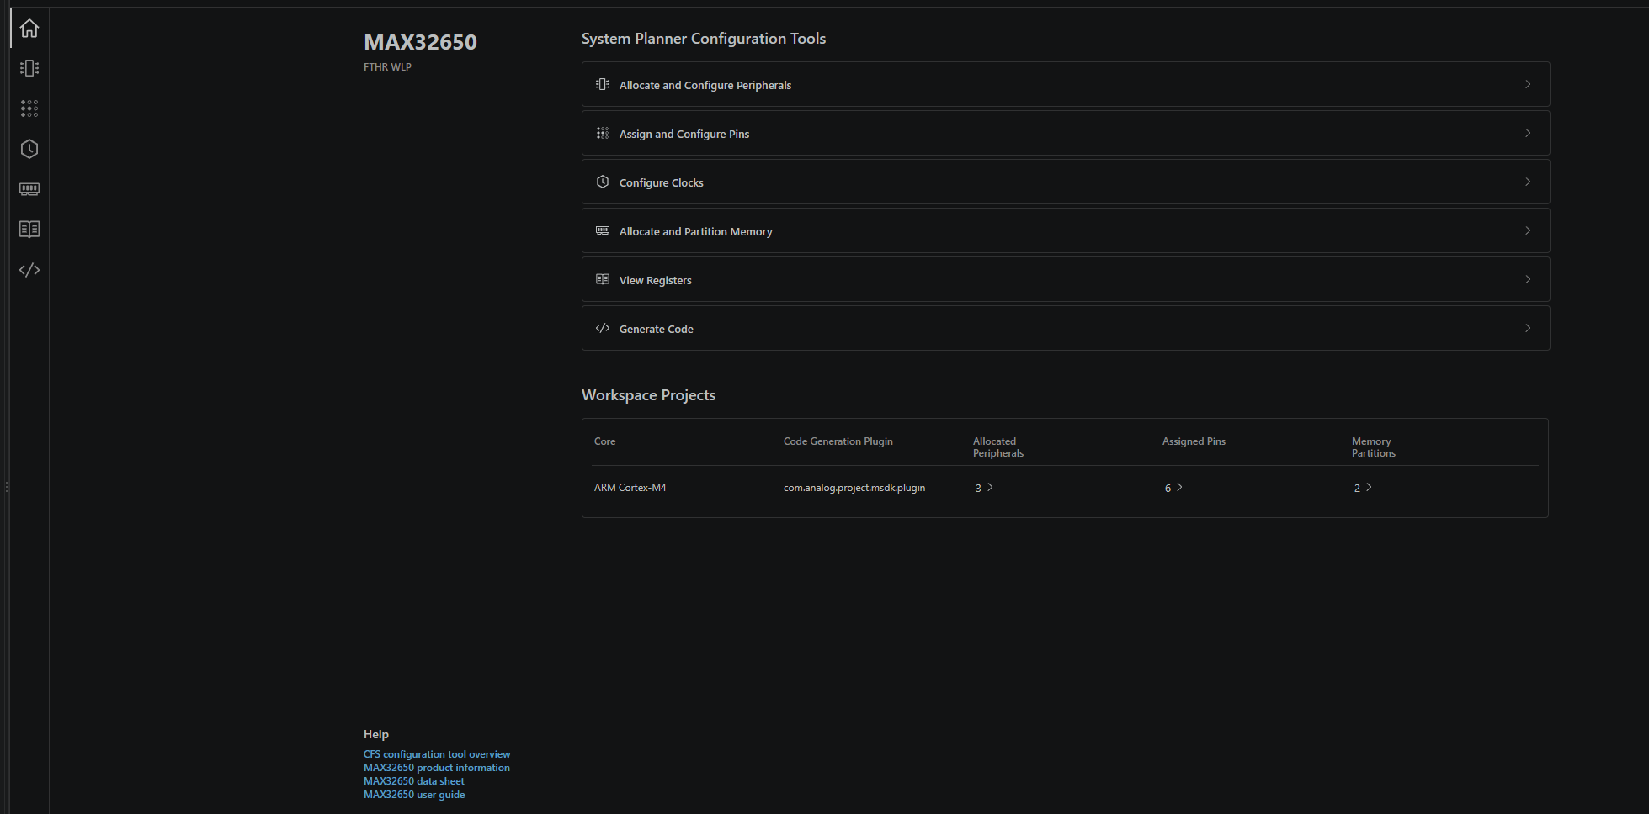The width and height of the screenshot is (1649, 814).
Task: Click Code Generation Plugin column header
Action: pyautogui.click(x=838, y=441)
